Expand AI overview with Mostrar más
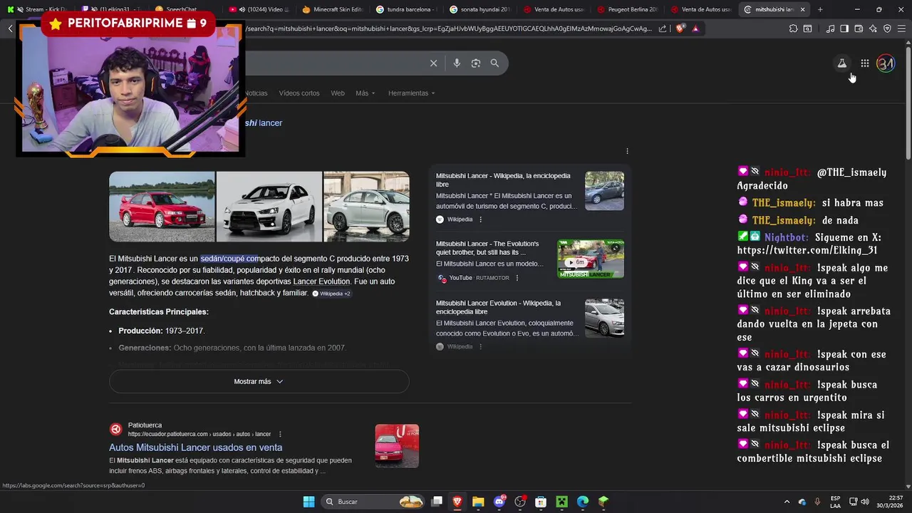Viewport: 912px width, 513px height. click(259, 381)
